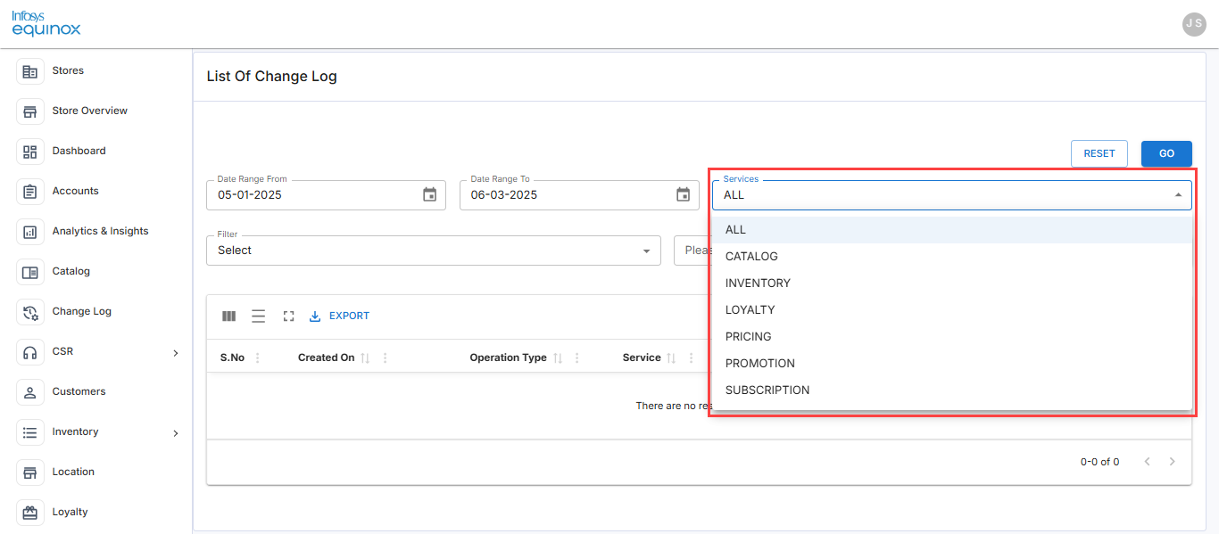Sort by Service column arrows

point(671,358)
